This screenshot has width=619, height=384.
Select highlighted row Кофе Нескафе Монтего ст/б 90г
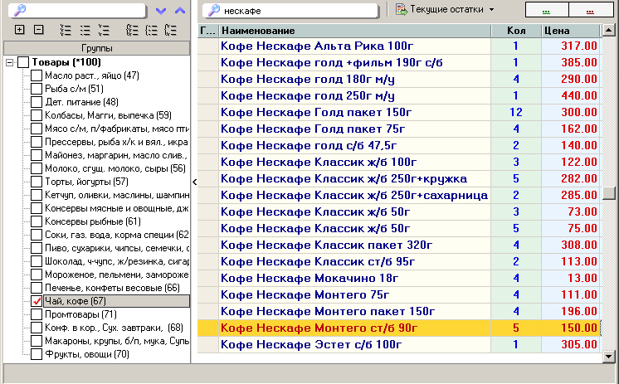(399, 328)
